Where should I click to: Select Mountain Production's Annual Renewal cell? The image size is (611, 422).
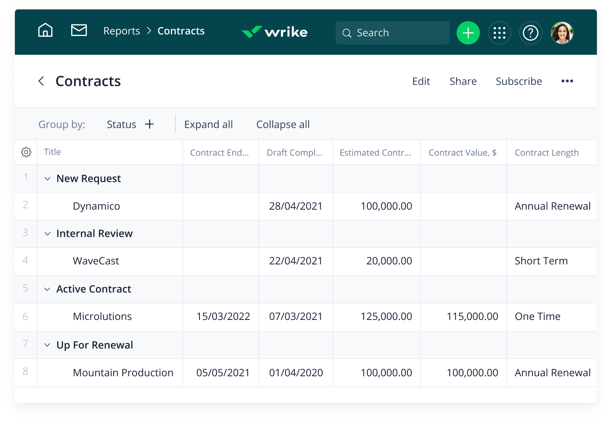[552, 373]
